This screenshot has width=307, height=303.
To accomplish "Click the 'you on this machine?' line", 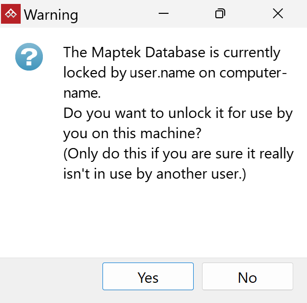I will 133,134.
